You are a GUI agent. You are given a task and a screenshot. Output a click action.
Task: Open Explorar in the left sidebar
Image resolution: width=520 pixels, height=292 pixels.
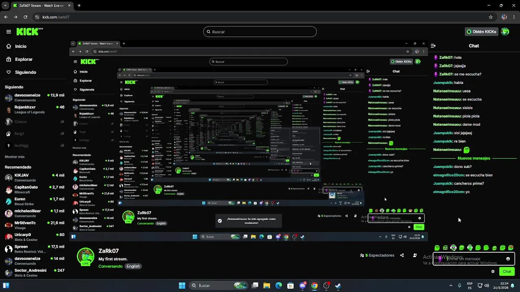(x=19, y=59)
